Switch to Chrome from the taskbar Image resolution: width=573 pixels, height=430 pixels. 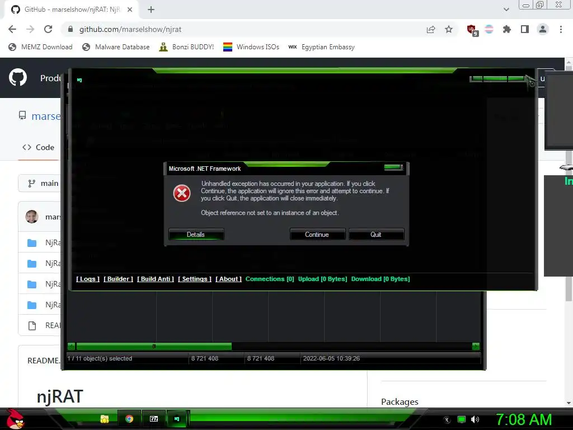click(x=129, y=419)
